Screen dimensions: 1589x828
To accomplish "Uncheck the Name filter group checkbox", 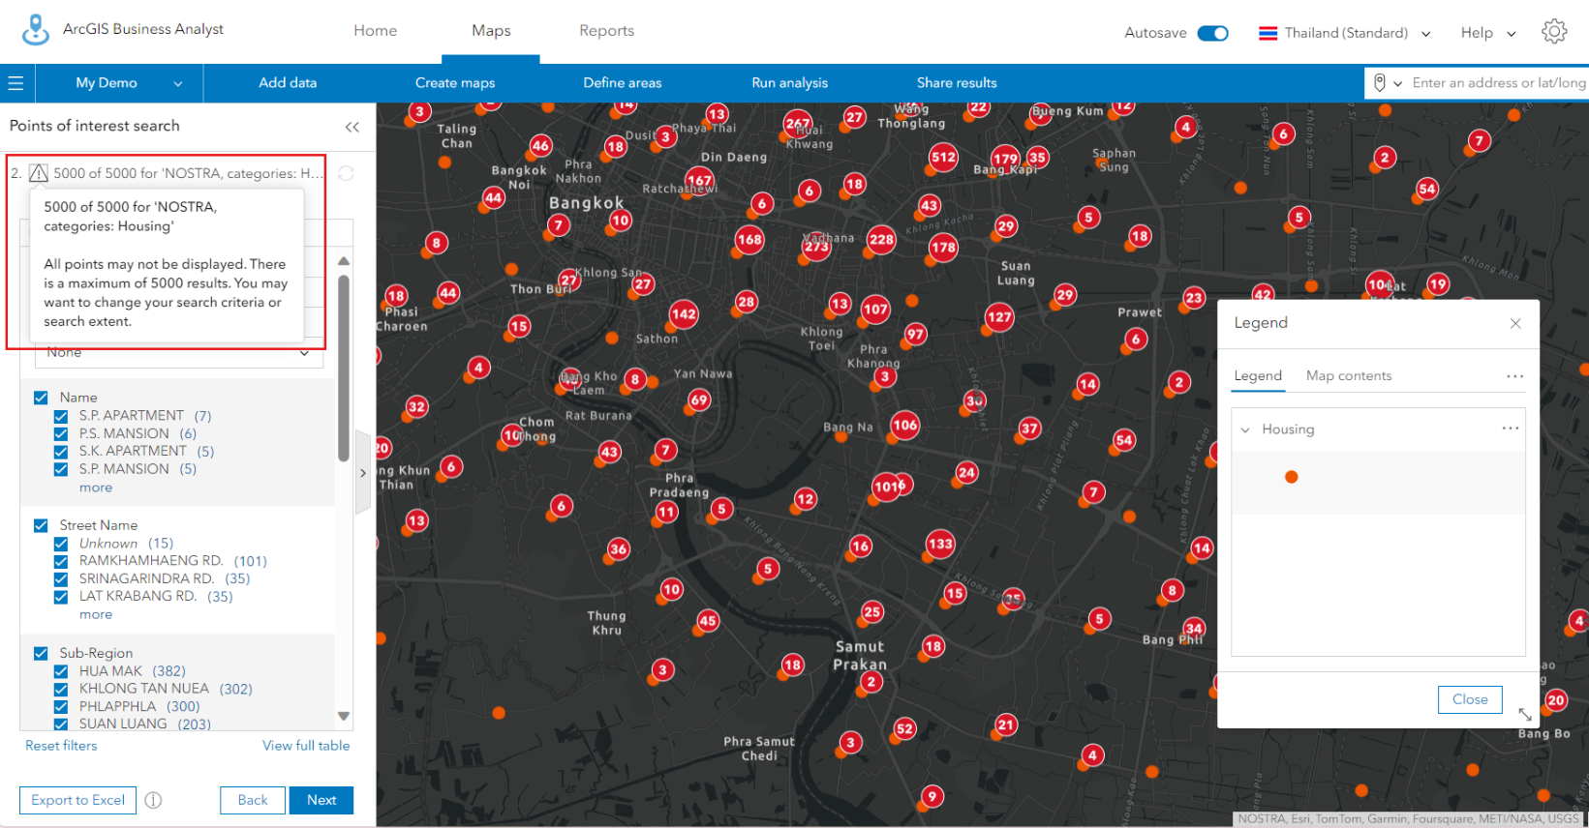I will coord(41,398).
